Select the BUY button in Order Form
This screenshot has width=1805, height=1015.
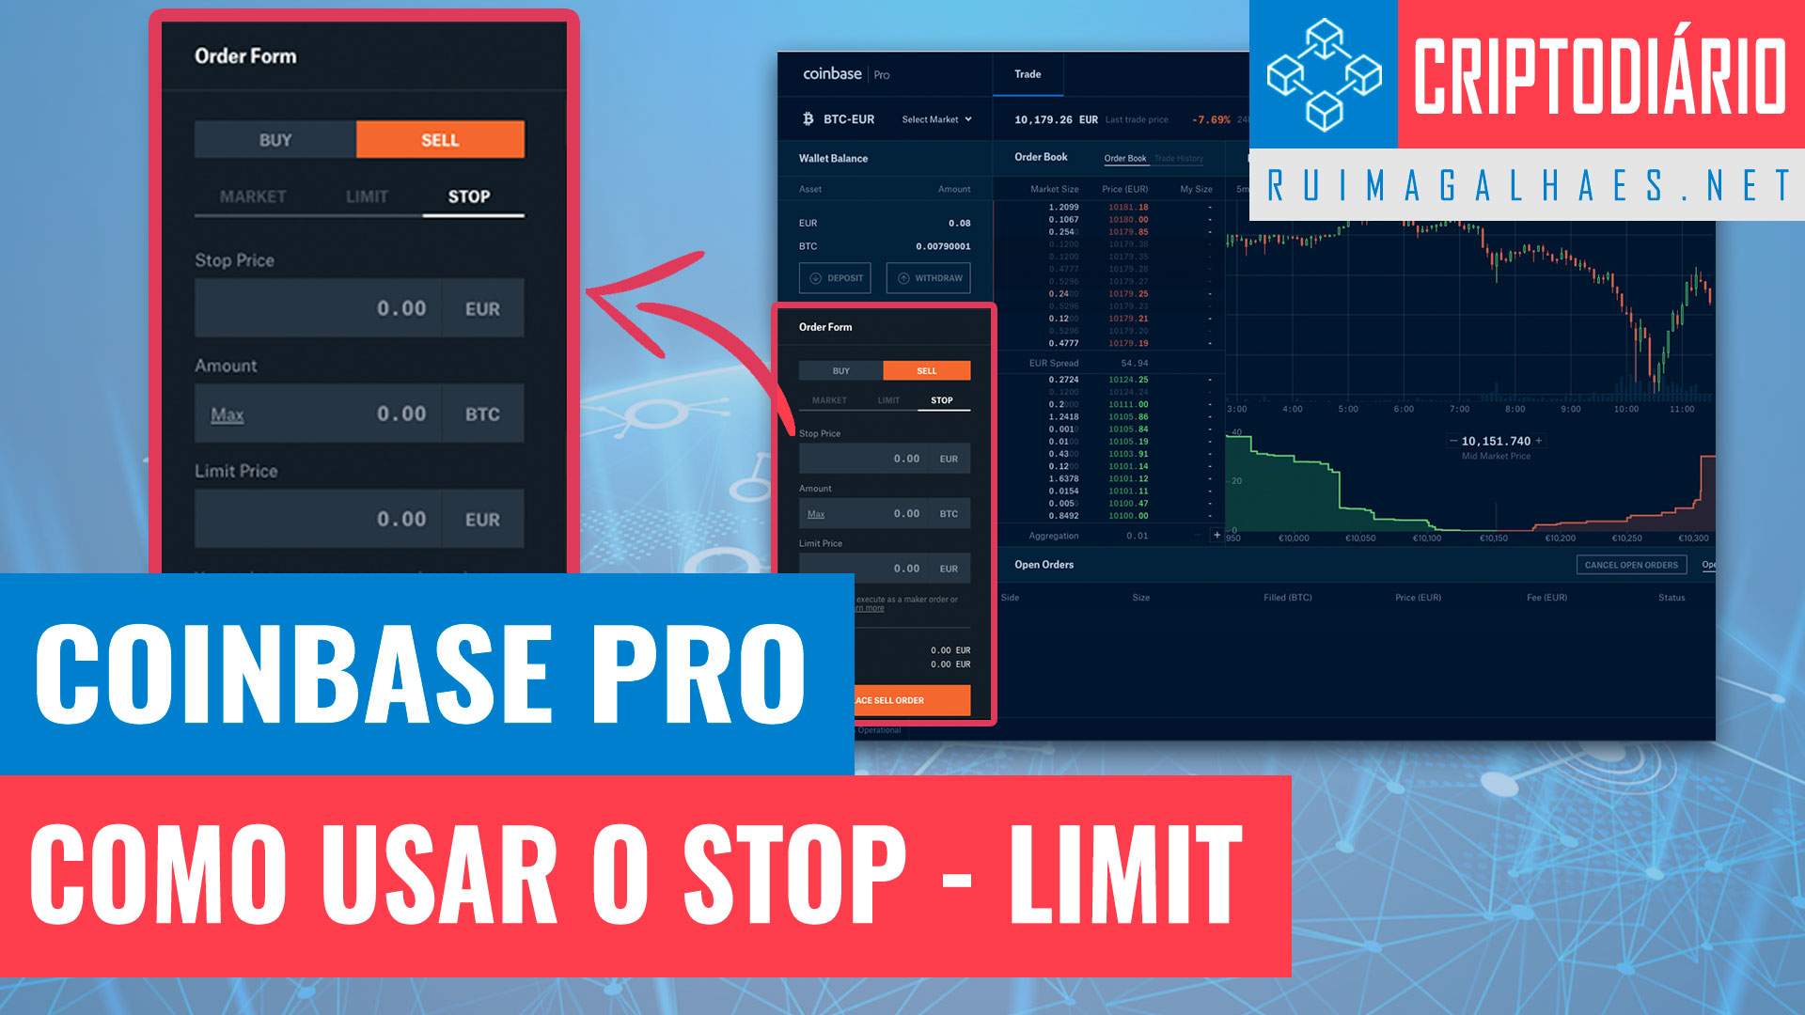coord(274,137)
